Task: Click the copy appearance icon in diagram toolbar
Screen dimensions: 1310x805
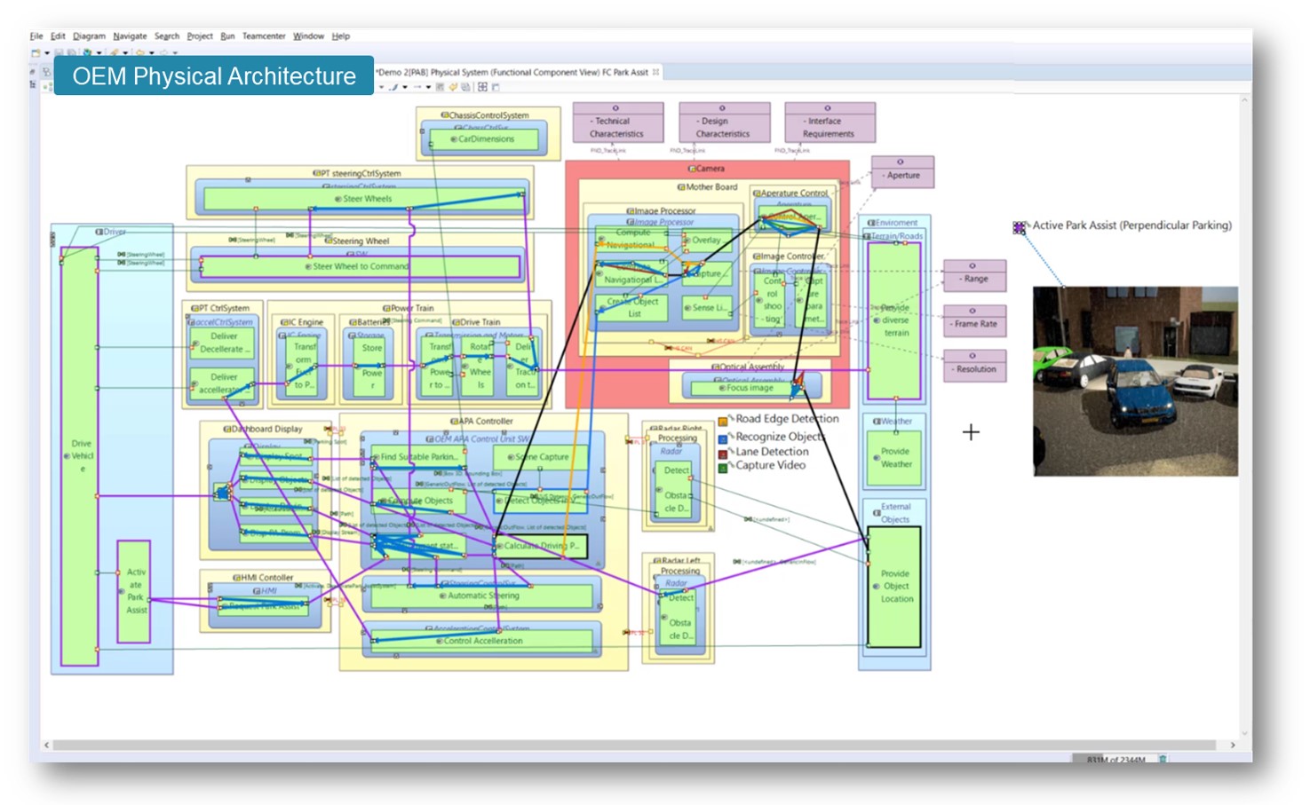Action: pyautogui.click(x=465, y=86)
